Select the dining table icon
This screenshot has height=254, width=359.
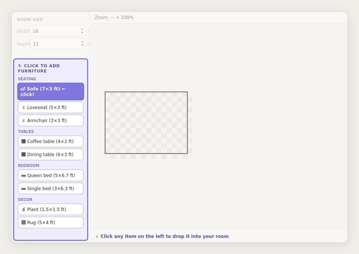tap(24, 154)
